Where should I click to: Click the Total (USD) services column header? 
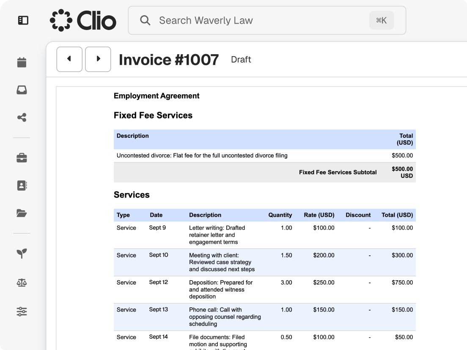[x=397, y=215]
